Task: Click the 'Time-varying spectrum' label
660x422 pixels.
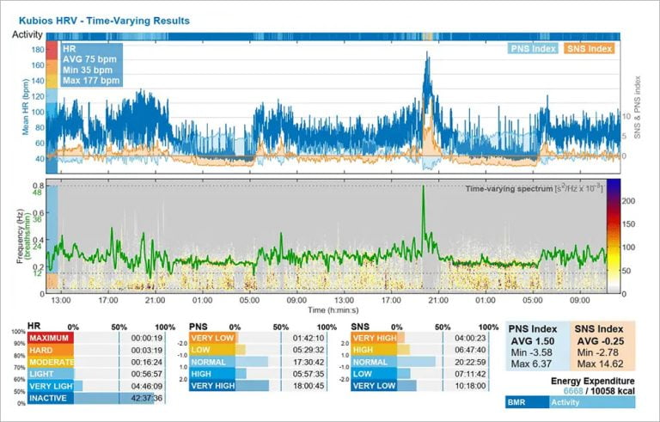Action: click(509, 189)
